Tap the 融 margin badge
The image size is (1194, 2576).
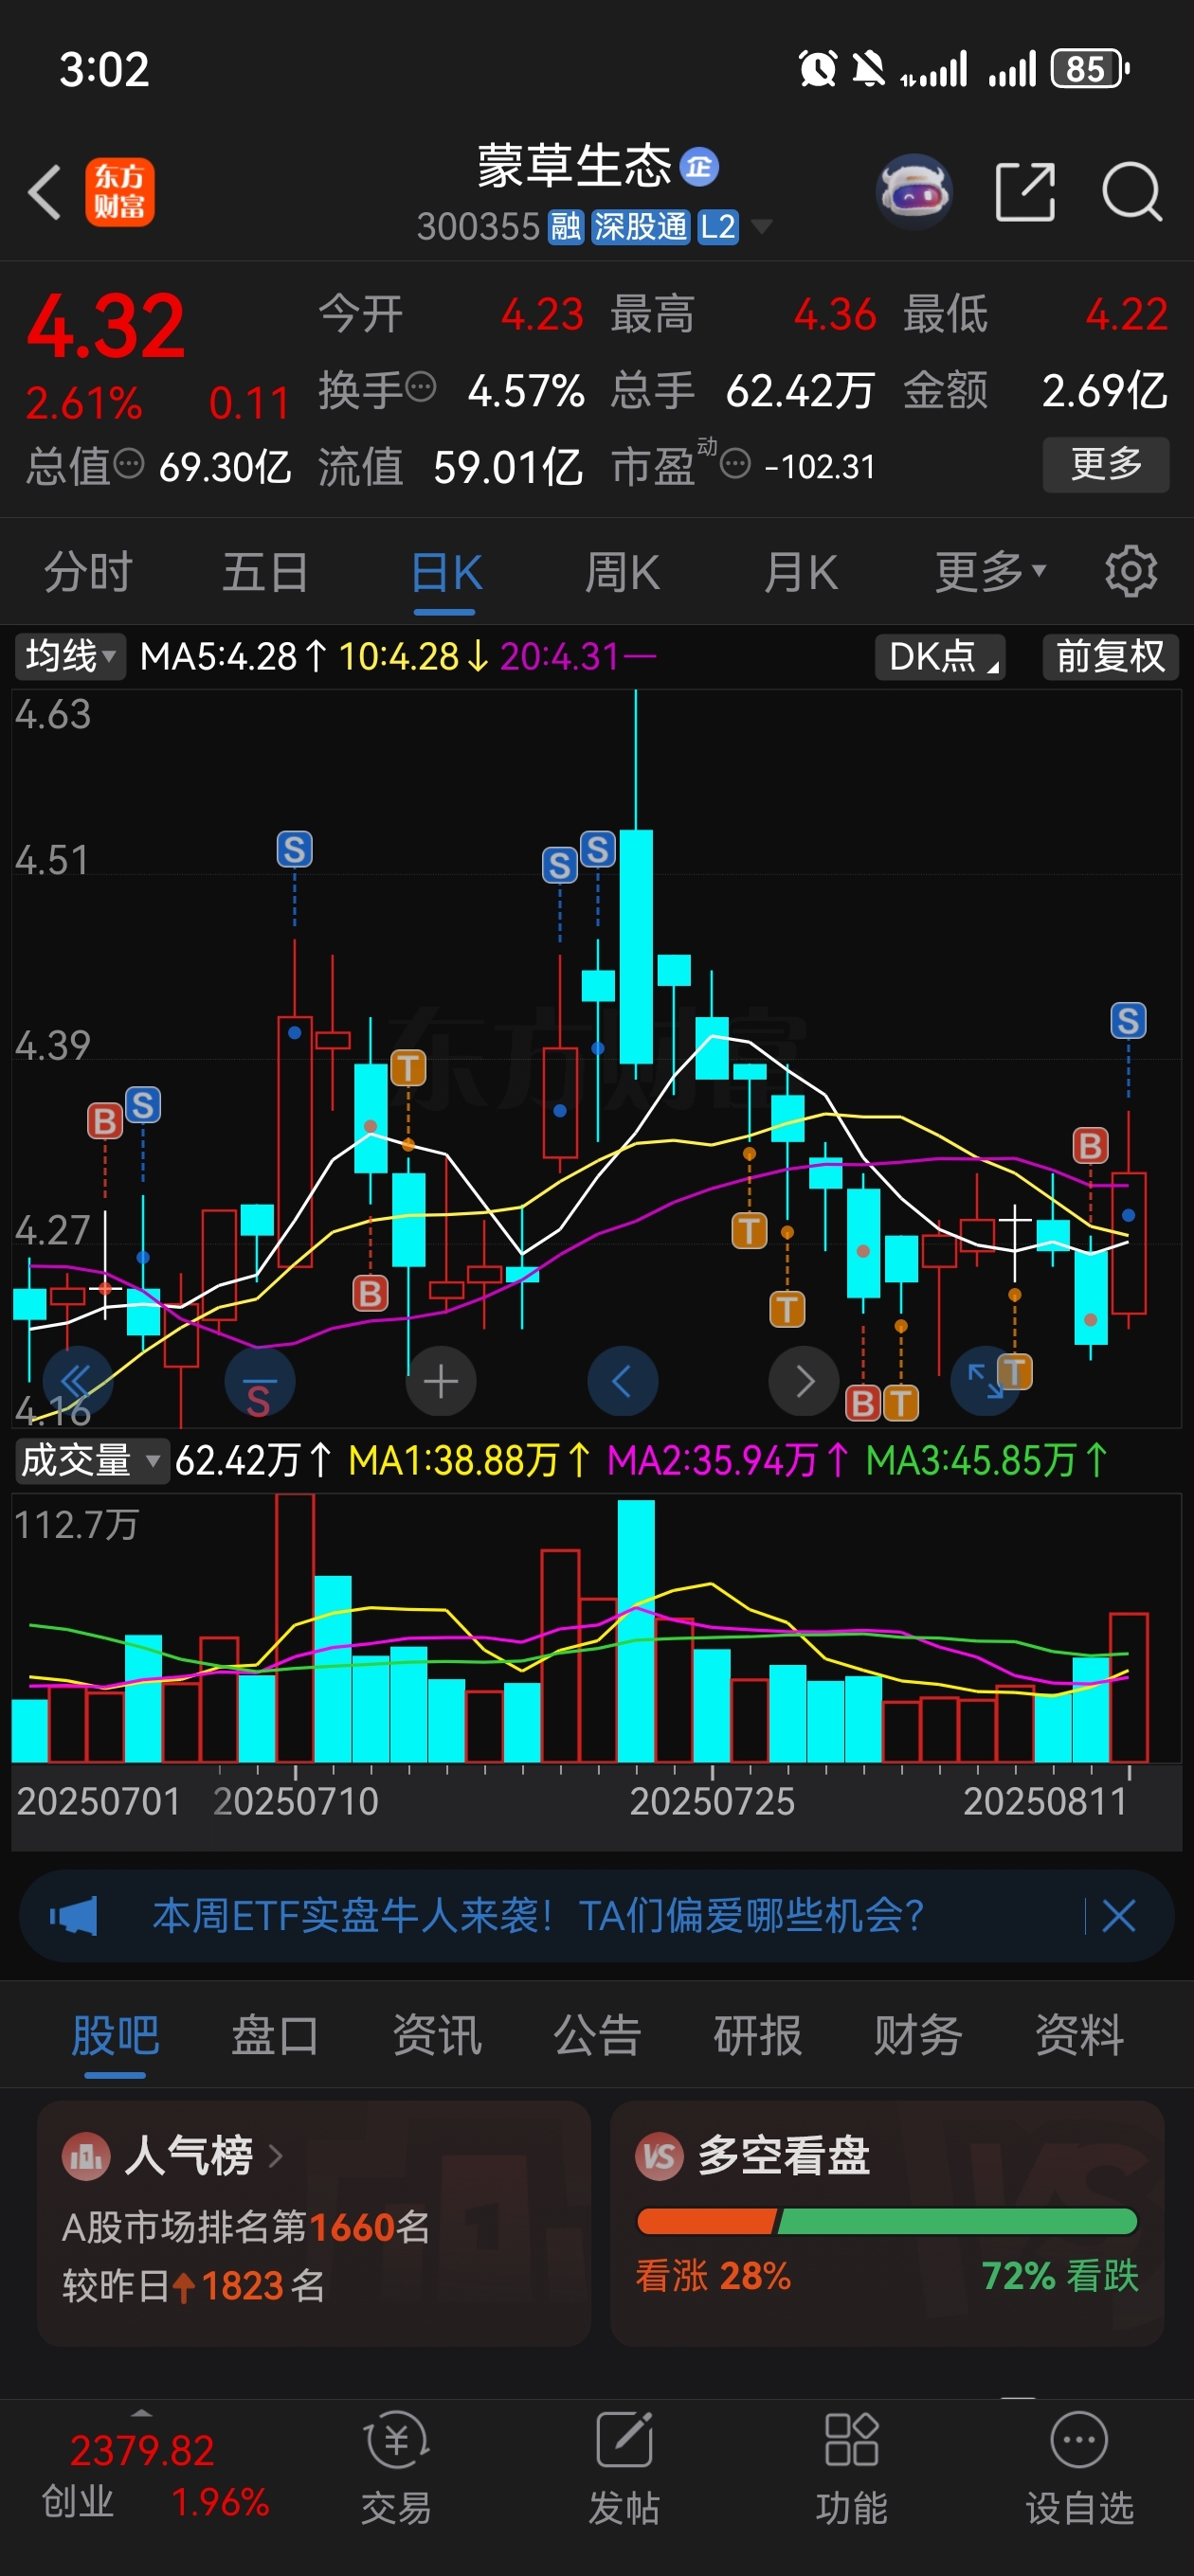(x=566, y=227)
